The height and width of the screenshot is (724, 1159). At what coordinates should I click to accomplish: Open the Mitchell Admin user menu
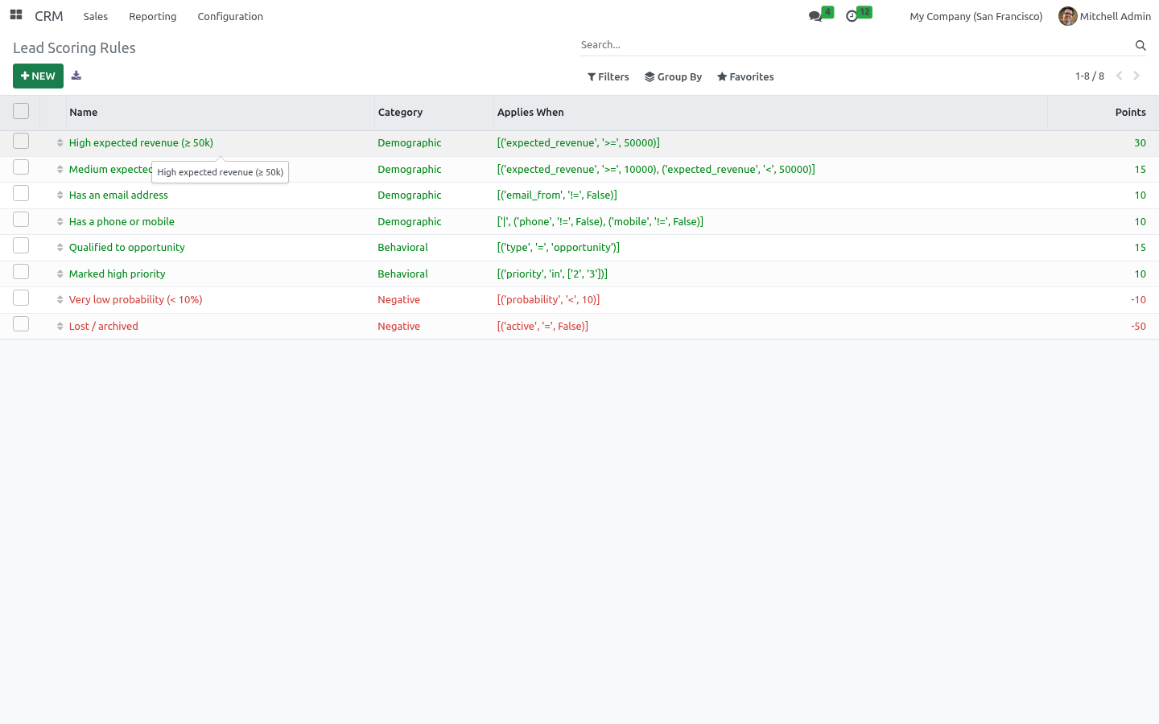[1105, 16]
